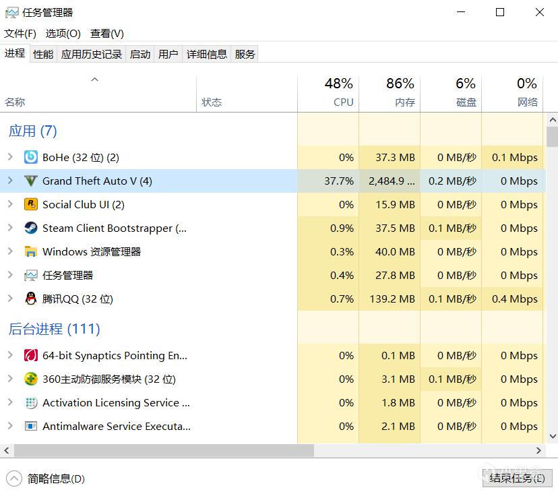Sort by the 状态 column header
Screen dimensions: 558x496
tap(247, 94)
